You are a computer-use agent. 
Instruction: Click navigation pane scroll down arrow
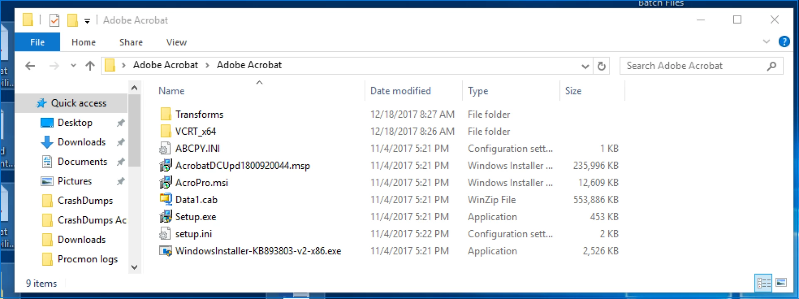coord(134,267)
